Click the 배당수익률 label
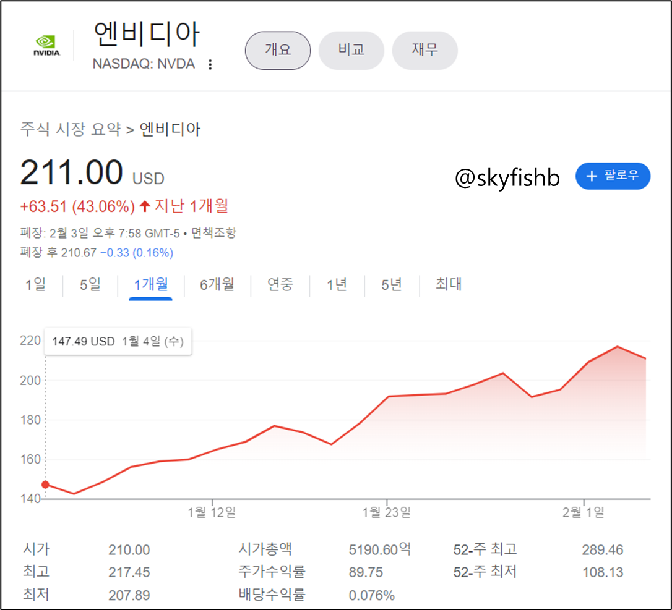This screenshot has width=672, height=610. pos(272,595)
